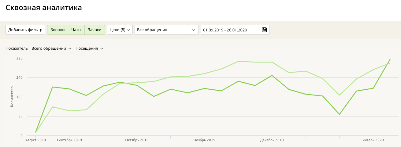The height and width of the screenshot is (147, 401).
Task: Open the Цели (8) dropdown
Action: pyautogui.click(x=120, y=30)
